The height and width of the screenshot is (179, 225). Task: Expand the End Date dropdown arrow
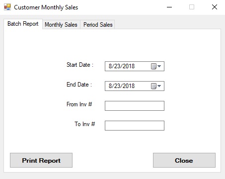pos(159,86)
